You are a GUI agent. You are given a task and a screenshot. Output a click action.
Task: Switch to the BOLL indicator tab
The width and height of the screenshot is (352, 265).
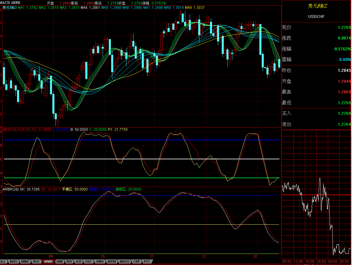pos(2,261)
